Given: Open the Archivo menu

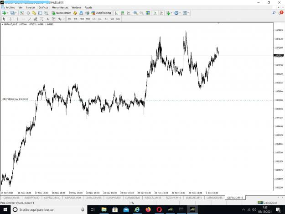Looking at the screenshot, I should pyautogui.click(x=10, y=7).
